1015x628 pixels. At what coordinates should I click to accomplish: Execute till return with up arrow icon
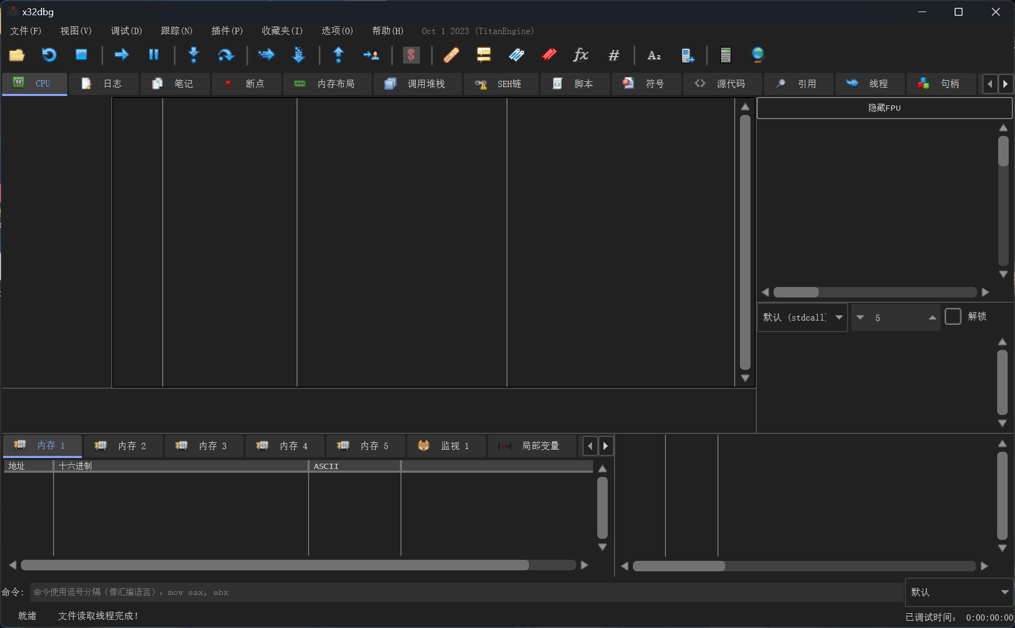[339, 55]
